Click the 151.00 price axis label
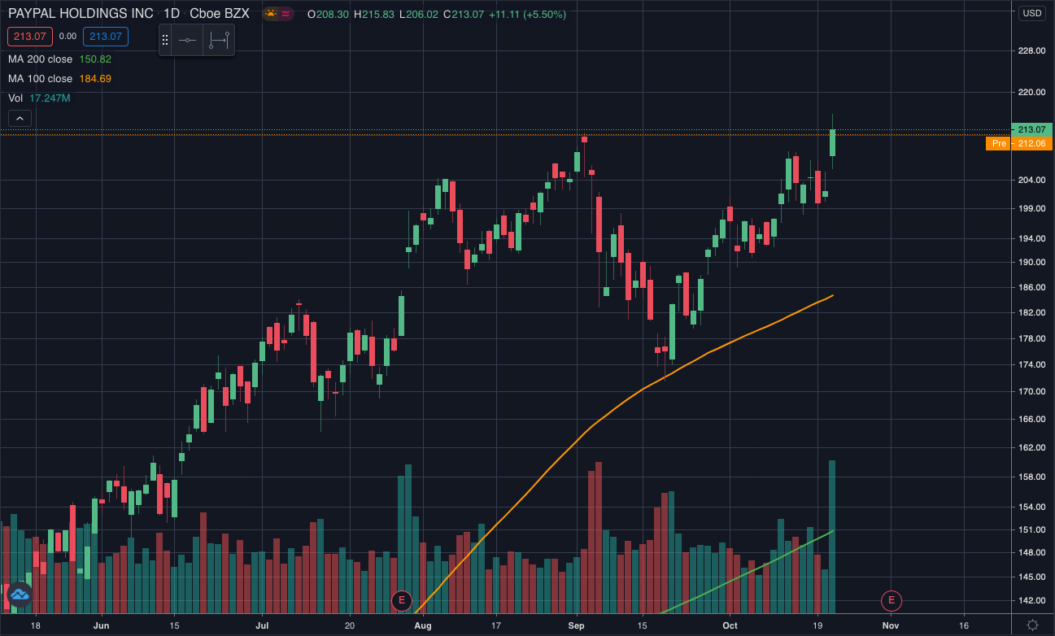 click(1031, 530)
